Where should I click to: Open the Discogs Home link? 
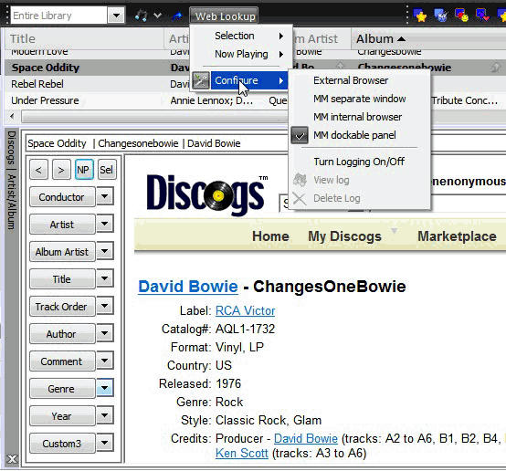tap(270, 236)
